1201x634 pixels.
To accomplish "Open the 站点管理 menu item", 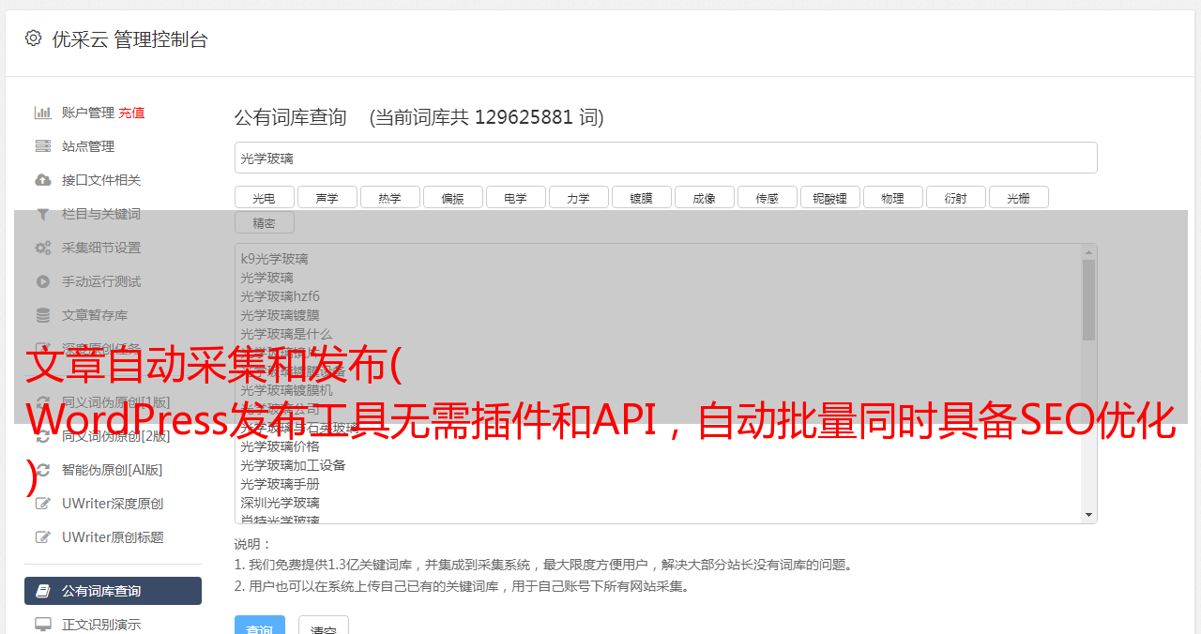I will 88,146.
